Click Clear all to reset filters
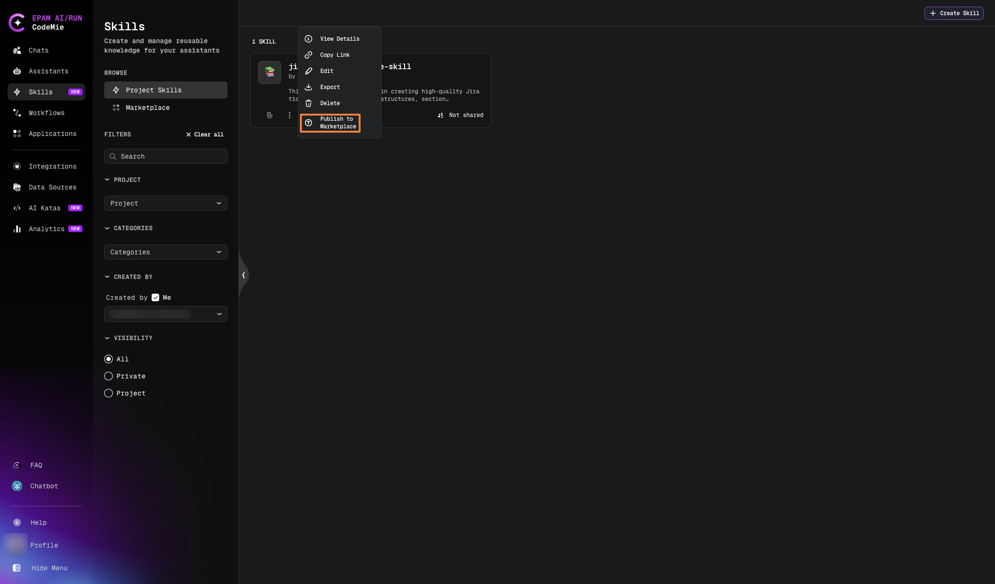Screen dimensions: 995x584 click(x=205, y=135)
